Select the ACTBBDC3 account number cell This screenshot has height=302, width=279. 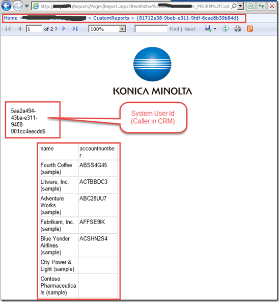coord(98,185)
